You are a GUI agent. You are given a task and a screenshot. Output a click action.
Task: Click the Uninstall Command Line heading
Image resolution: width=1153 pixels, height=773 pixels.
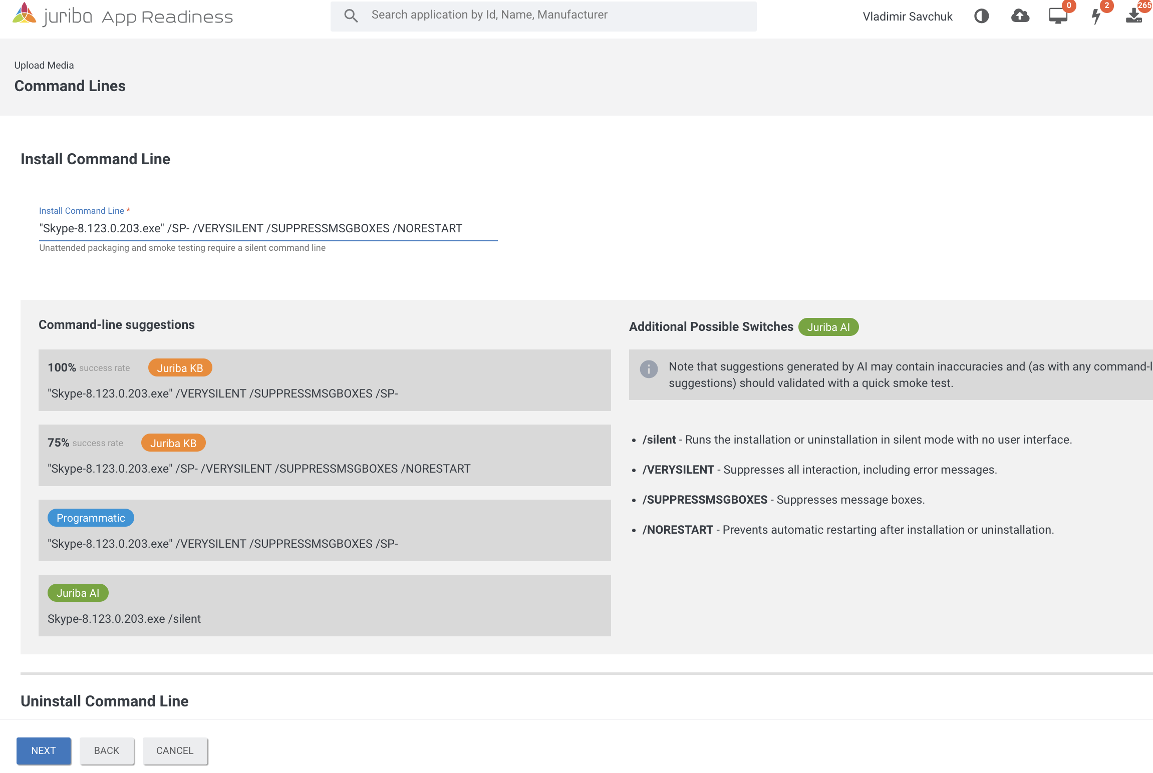pyautogui.click(x=105, y=701)
